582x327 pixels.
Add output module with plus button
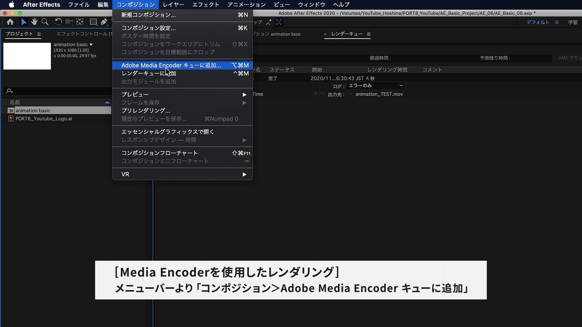tap(316, 93)
